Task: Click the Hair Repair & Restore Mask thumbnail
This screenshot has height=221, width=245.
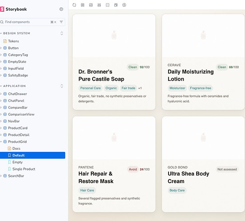Action: (x=114, y=138)
